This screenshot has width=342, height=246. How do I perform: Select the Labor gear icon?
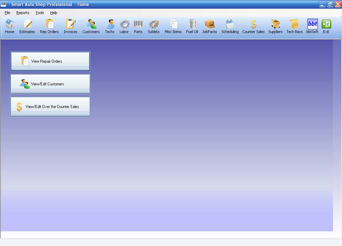pyautogui.click(x=124, y=26)
